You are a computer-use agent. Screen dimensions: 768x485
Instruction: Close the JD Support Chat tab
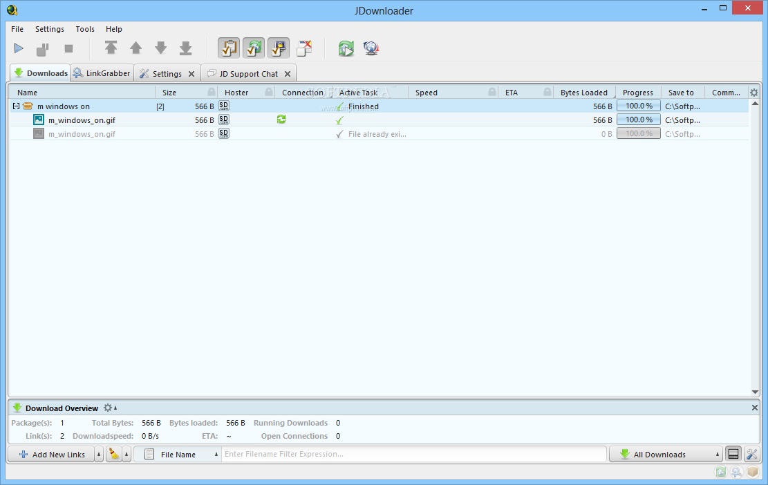[288, 74]
